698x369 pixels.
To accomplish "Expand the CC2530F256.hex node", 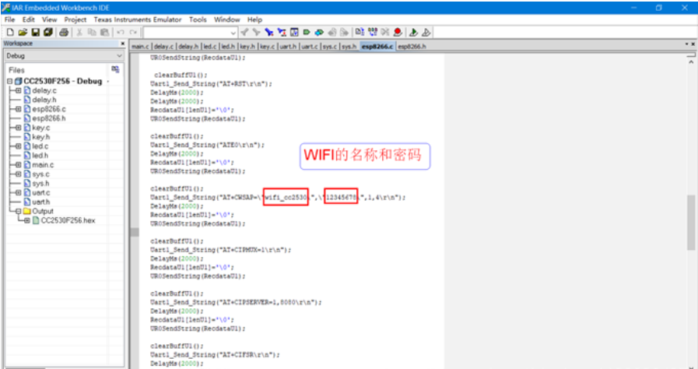I will [27, 221].
